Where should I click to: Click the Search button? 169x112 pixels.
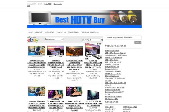coord(138,42)
